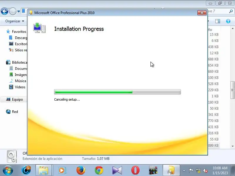Screen dimensions: 235x176
Task: Click the scrollbar up arrow
Action: coord(232,28)
